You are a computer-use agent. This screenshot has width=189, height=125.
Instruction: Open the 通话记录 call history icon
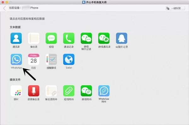pyautogui.click(x=69, y=38)
